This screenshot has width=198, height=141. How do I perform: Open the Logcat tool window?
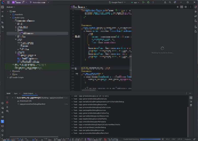[2, 117]
